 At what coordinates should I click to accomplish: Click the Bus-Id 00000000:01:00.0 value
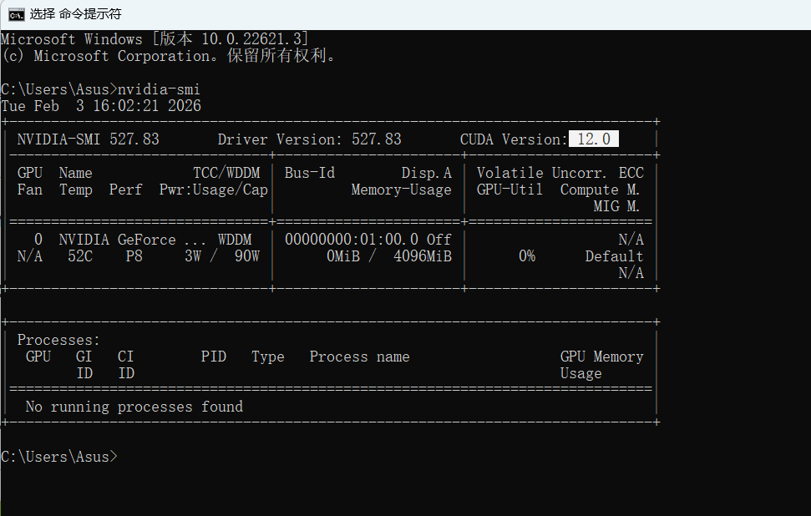[351, 240]
